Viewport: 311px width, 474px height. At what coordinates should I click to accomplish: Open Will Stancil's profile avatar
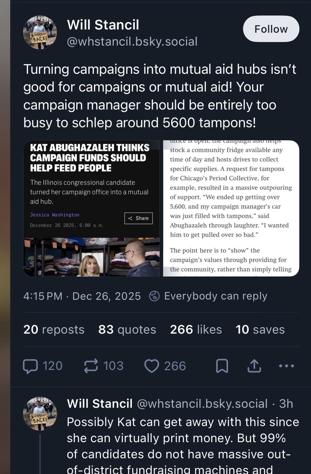40,32
